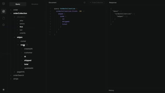This screenshot has width=165, height=93.
Task: Add the createdAt field
Action: [x=28, y=49]
